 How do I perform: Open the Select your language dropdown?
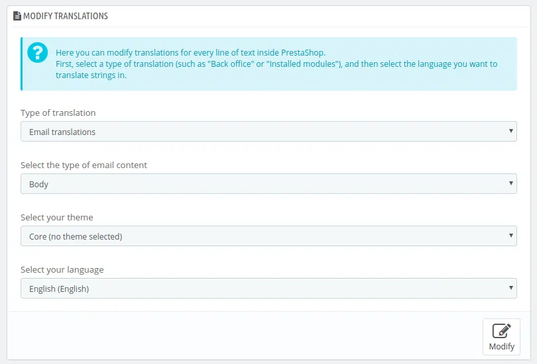tap(268, 289)
